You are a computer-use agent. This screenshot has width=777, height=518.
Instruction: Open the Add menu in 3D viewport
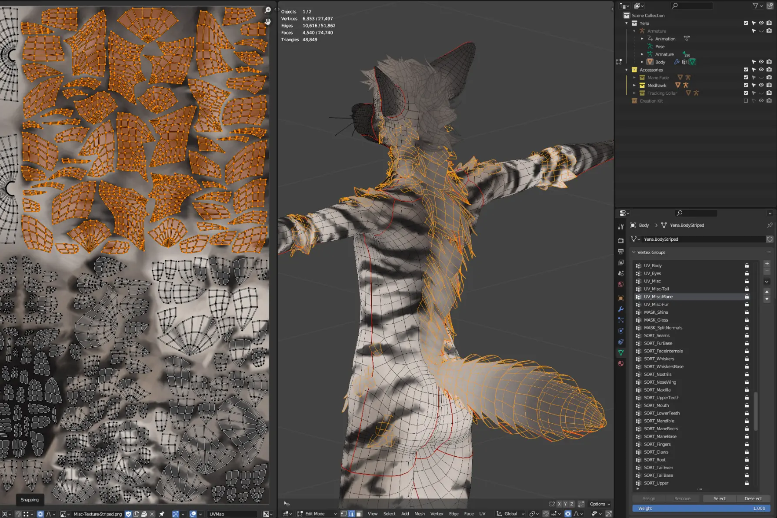(405, 514)
